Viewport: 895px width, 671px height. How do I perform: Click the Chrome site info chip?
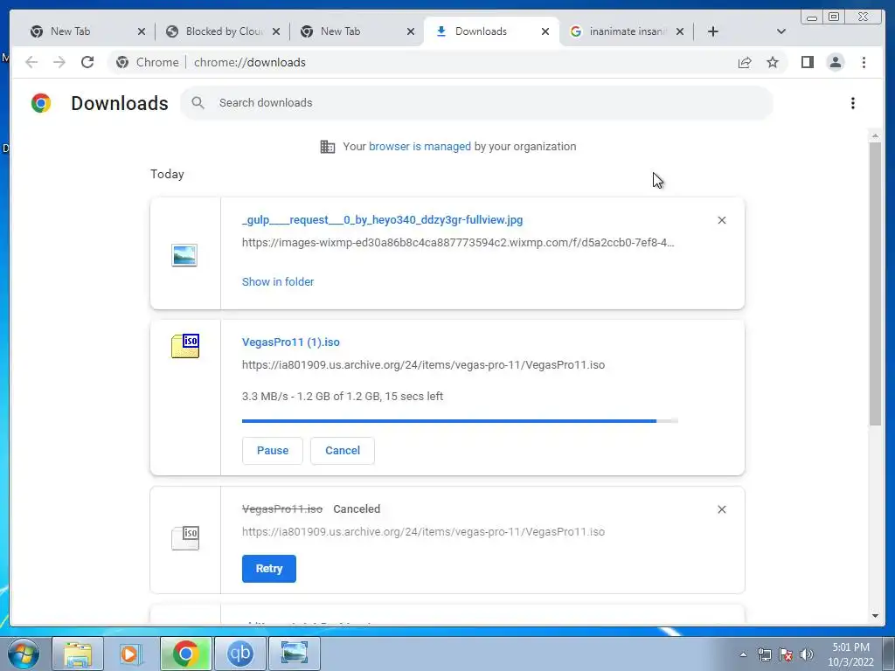148,62
